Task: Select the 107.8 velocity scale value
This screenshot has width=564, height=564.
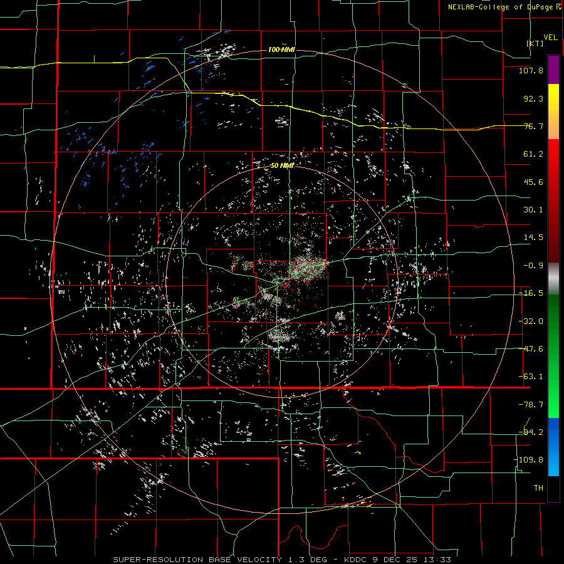Action: click(531, 70)
